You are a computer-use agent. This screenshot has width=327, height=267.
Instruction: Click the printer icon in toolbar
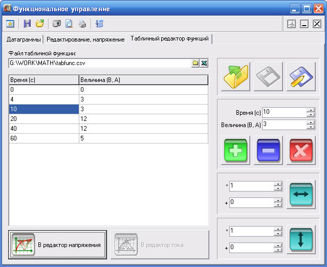point(82,24)
